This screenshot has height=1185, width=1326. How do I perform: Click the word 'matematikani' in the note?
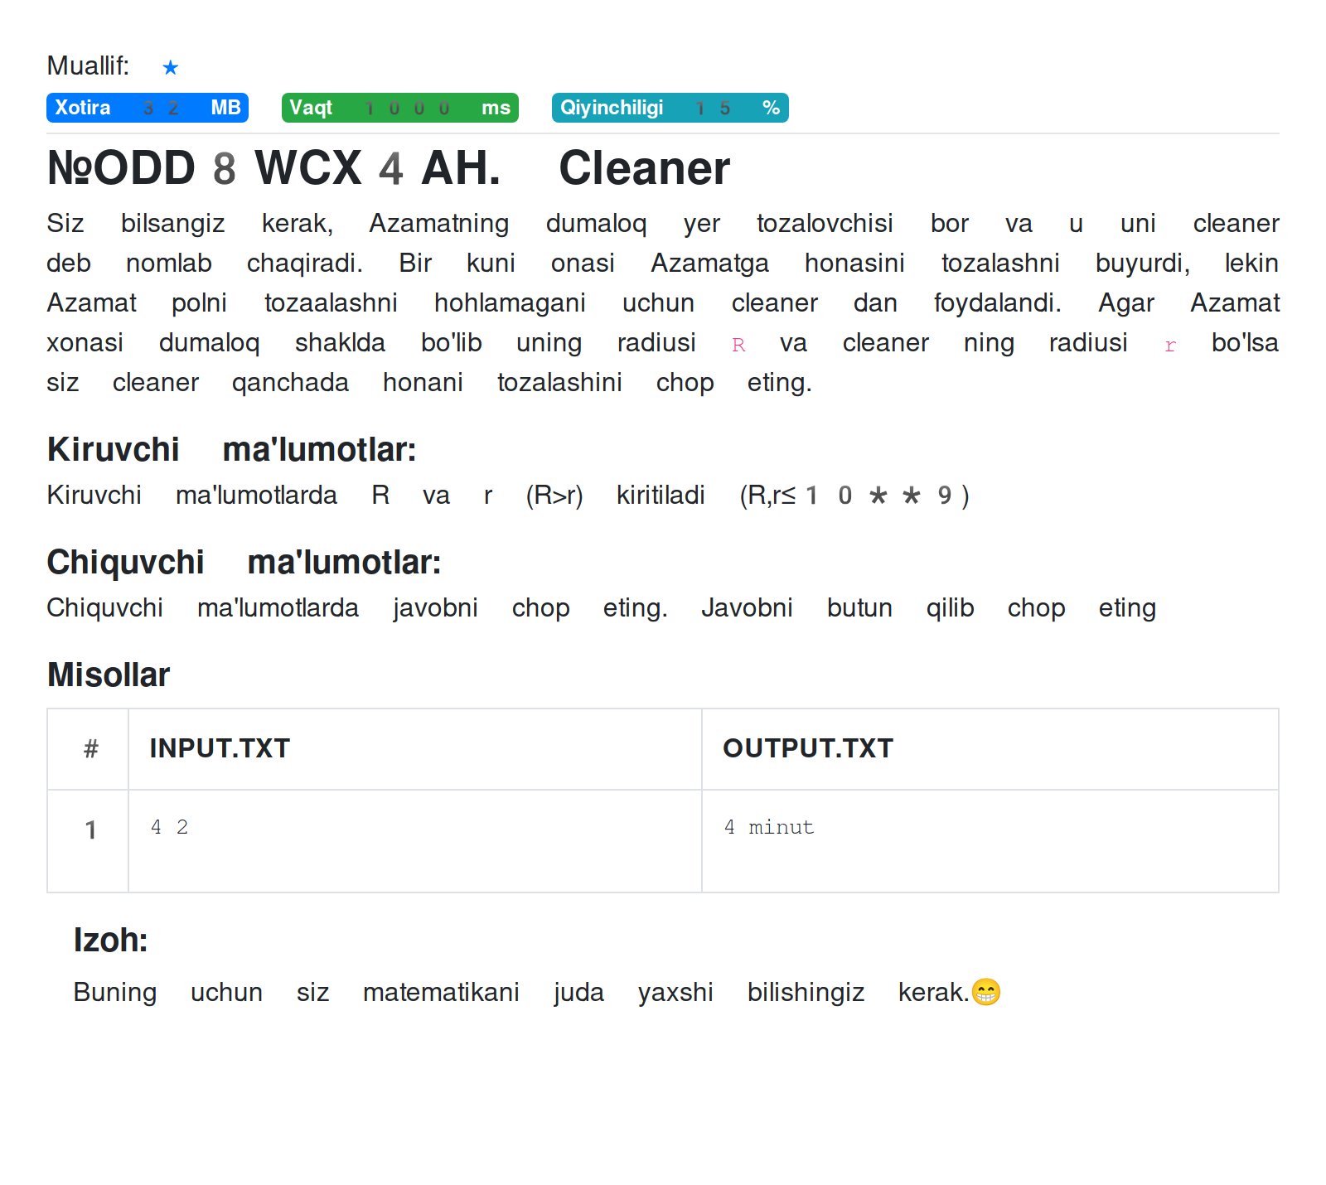pos(441,992)
